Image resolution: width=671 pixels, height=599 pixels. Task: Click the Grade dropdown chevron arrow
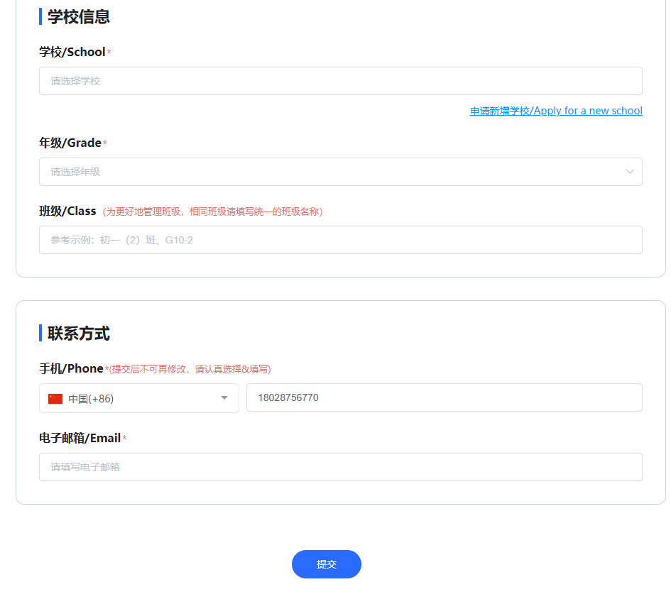click(630, 172)
